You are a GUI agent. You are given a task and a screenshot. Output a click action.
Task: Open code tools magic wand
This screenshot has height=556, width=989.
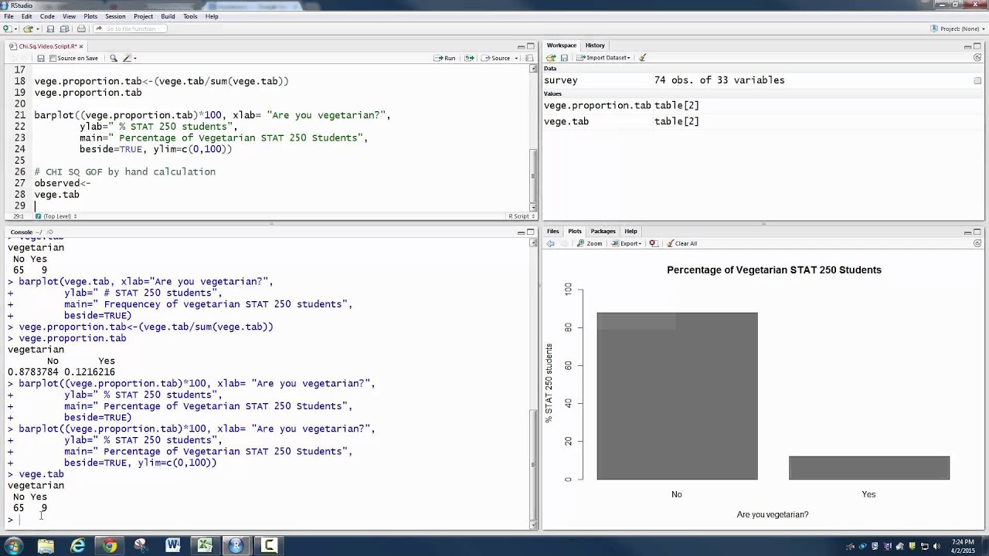click(127, 58)
